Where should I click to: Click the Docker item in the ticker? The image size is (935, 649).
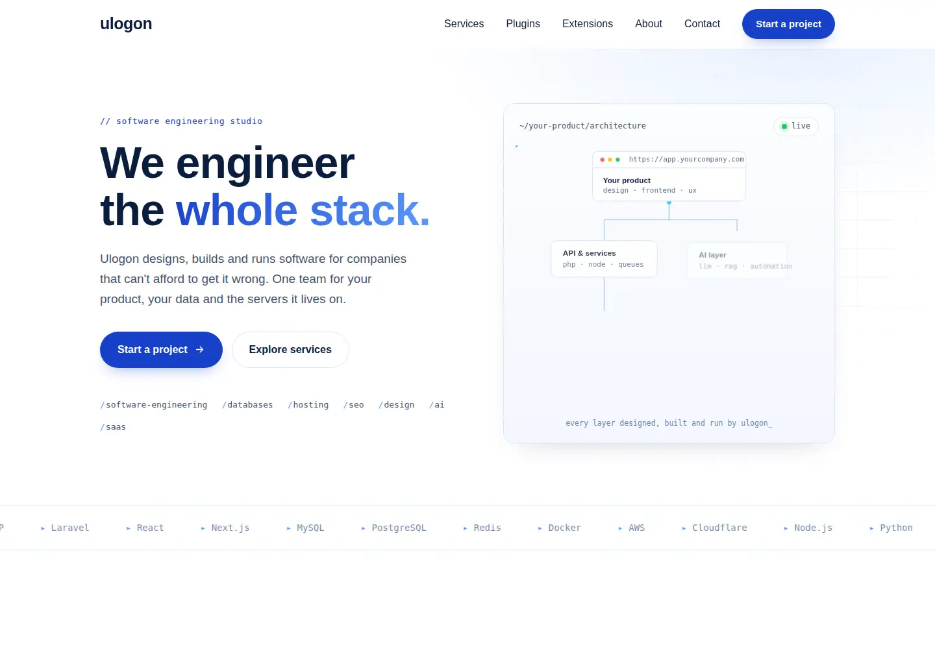[x=559, y=528]
